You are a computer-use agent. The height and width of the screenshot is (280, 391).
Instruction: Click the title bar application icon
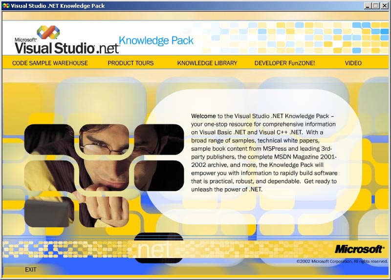click(6, 5)
